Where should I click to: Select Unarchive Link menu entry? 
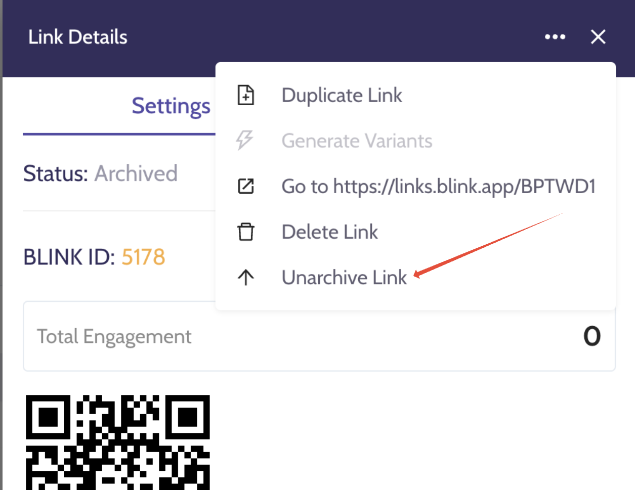pos(344,277)
